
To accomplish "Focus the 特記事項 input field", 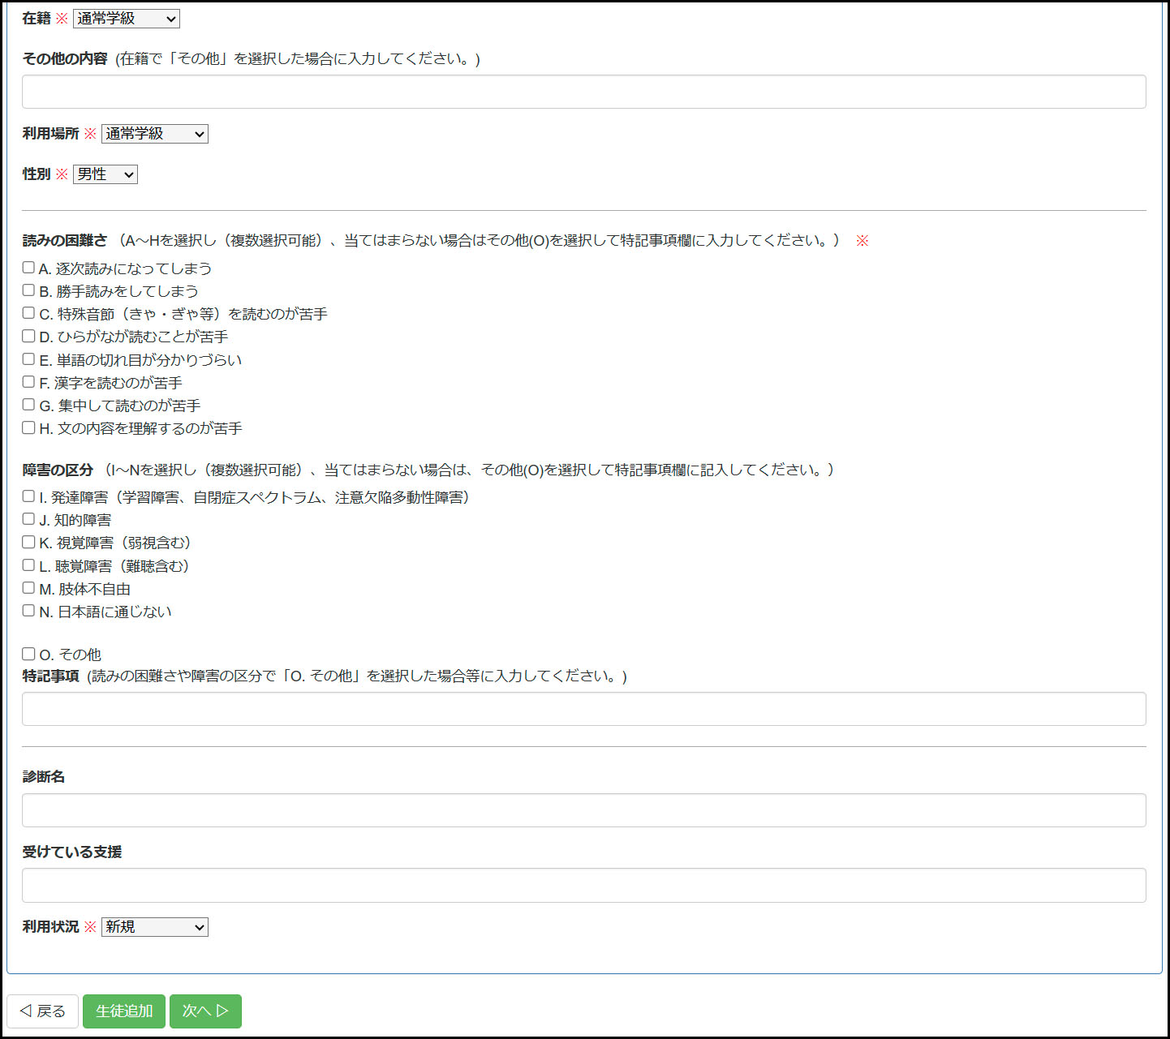I will pos(583,709).
